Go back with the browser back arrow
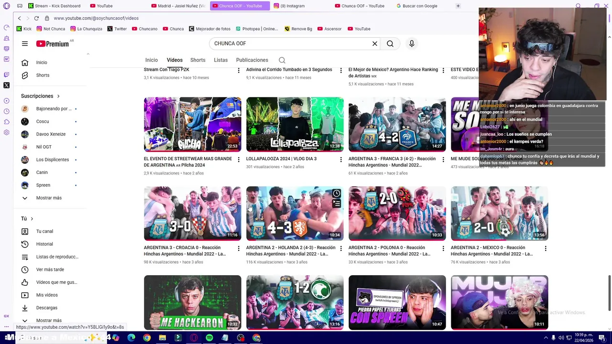This screenshot has width=612, height=344. [x=19, y=18]
